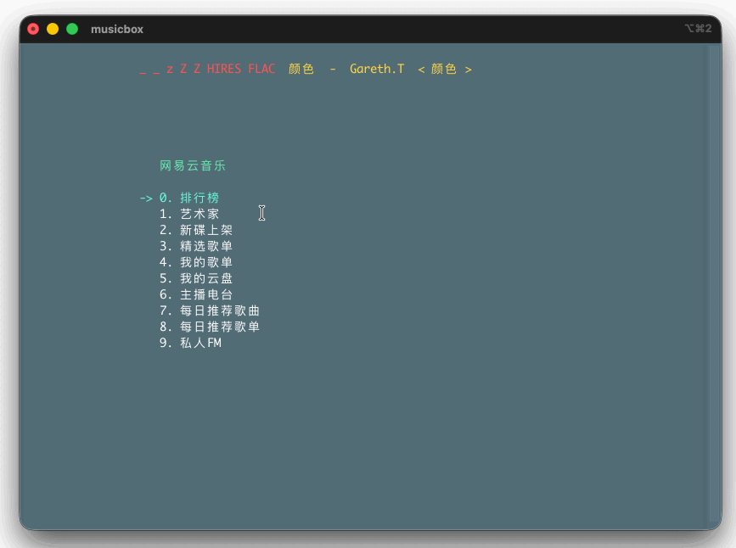Click the artist name Gareth.T
Screen dimensions: 736x548
[x=377, y=69]
